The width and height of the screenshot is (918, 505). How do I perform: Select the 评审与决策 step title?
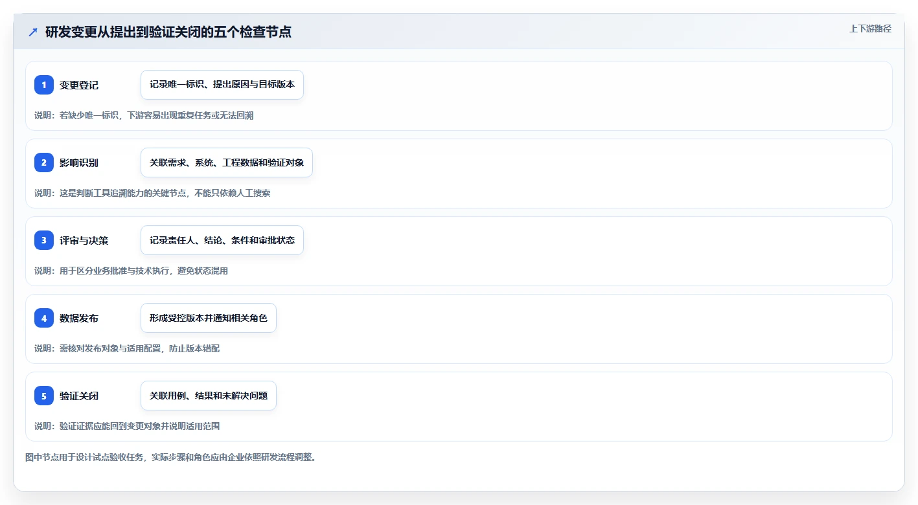pyautogui.click(x=84, y=240)
